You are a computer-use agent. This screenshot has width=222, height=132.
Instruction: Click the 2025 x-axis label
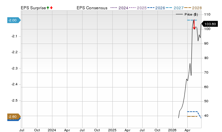coord(112,130)
